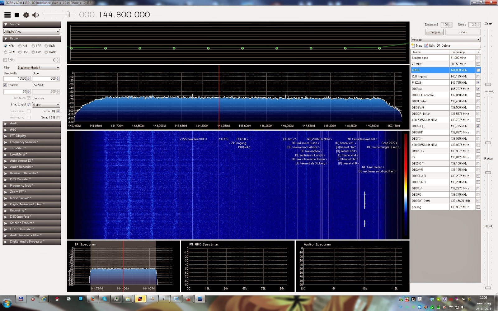Sort frequency list by Frequency column header
This screenshot has width=498, height=311.
[463, 52]
